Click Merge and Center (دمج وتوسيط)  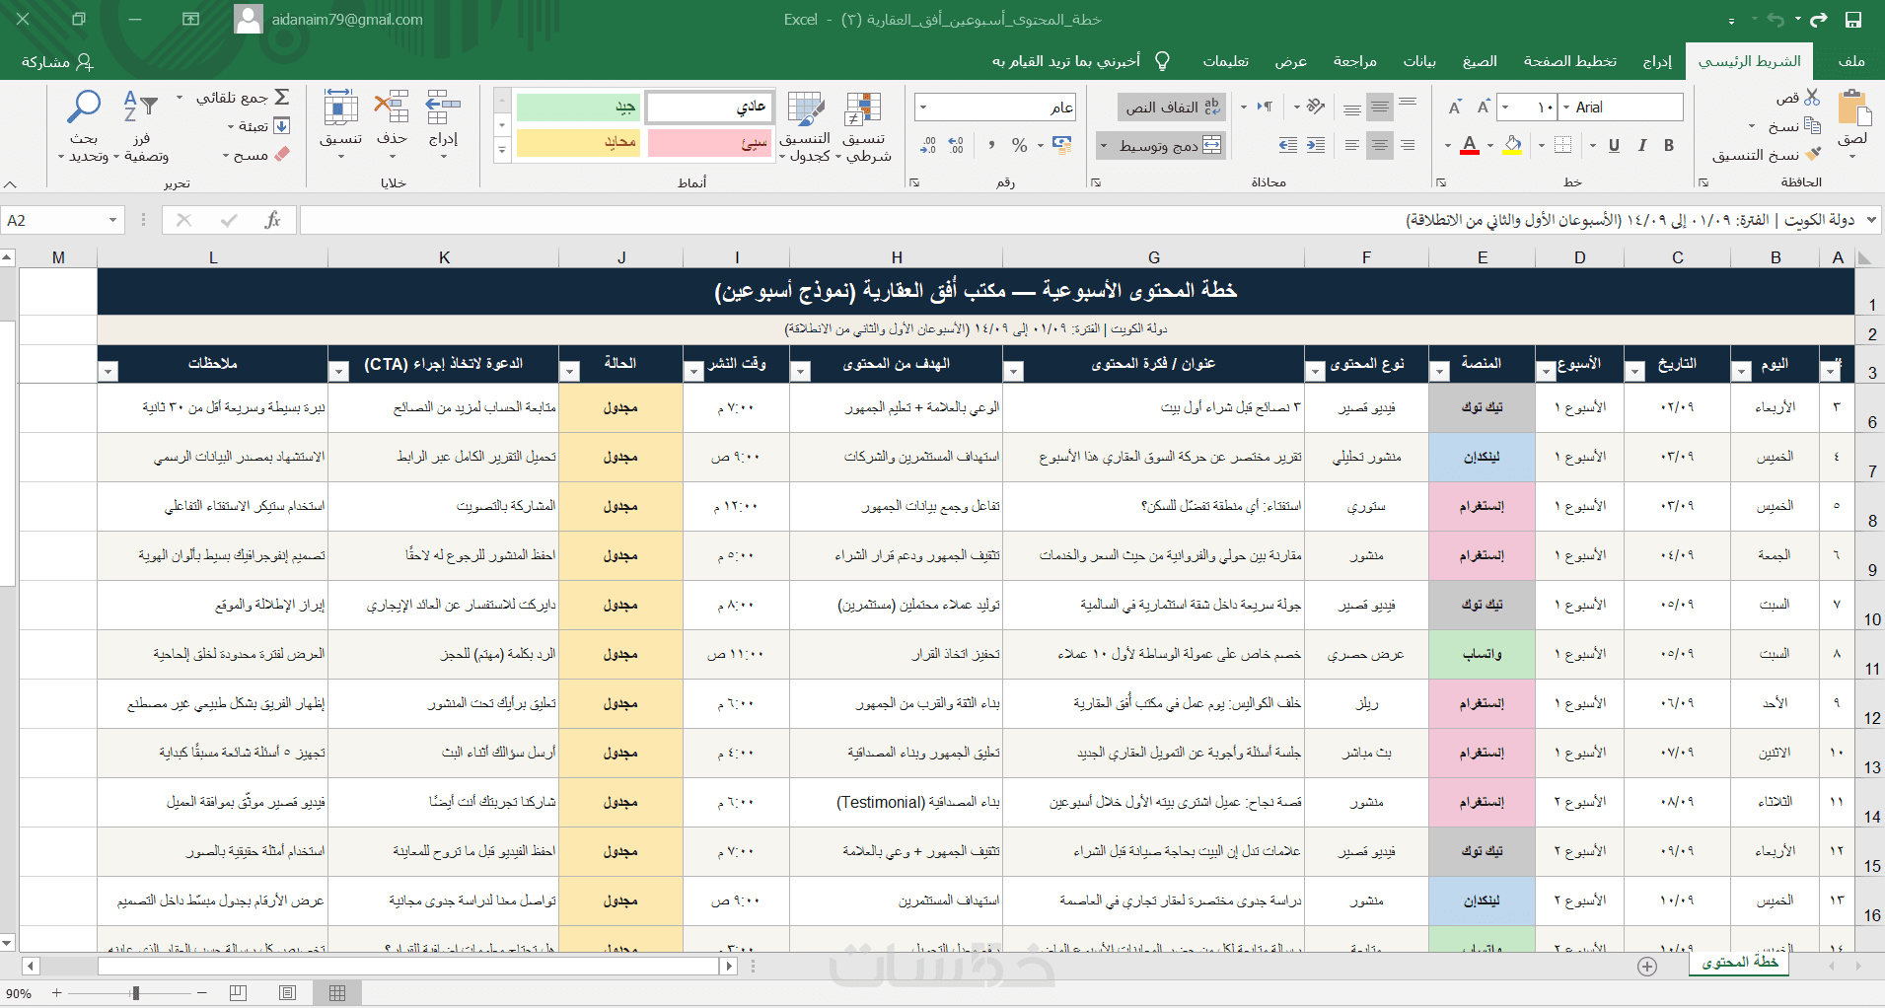(x=1170, y=146)
